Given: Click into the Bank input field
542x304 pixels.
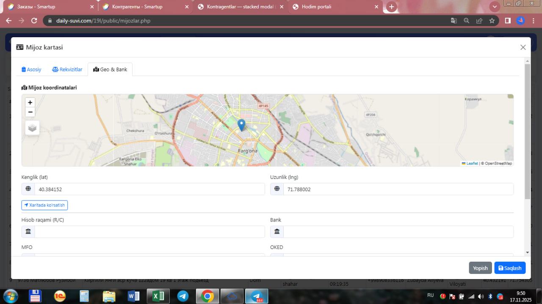Looking at the screenshot, I should point(398,232).
